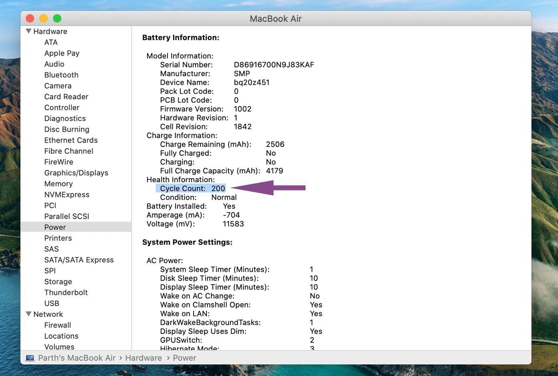
Task: Click the Battery Information heading
Action: (x=181, y=38)
